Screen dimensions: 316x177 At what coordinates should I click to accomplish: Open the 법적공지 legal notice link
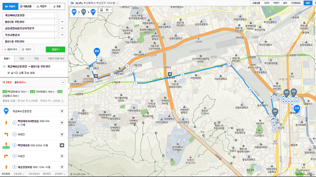[x=47, y=174]
